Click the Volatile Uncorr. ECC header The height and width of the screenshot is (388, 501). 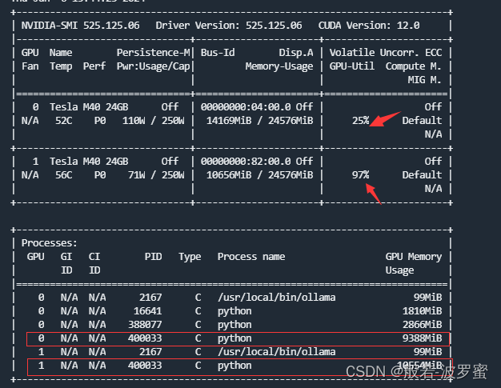click(x=386, y=53)
